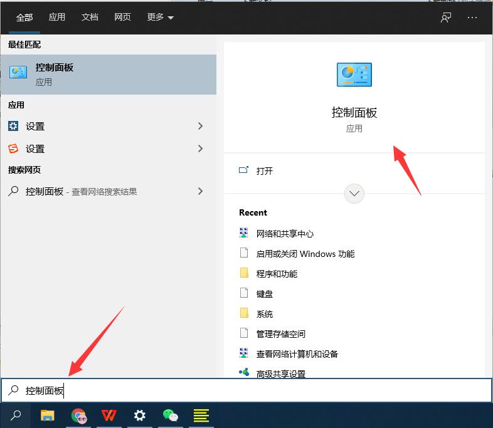Open 键盘 from Recent list
The image size is (493, 428).
[x=265, y=294]
